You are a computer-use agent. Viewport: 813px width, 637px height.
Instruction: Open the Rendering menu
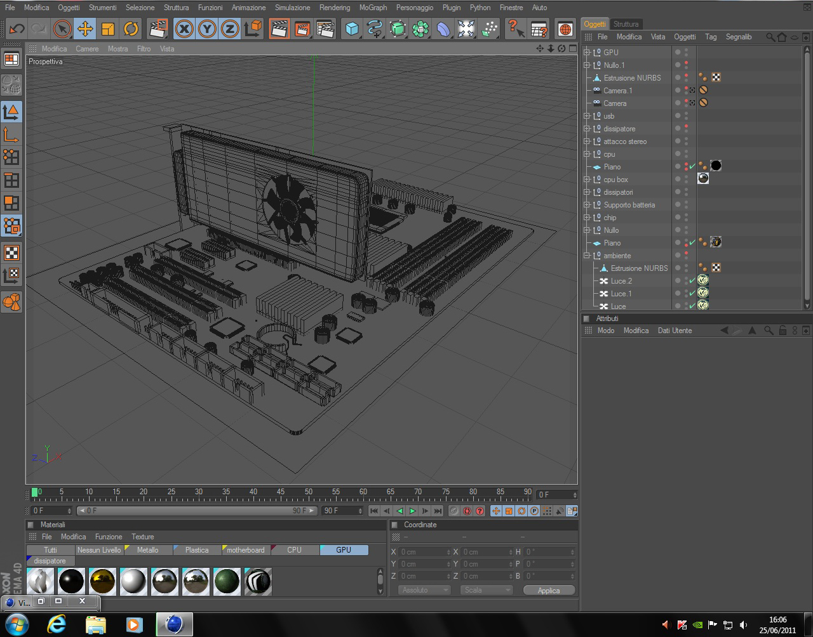(334, 8)
